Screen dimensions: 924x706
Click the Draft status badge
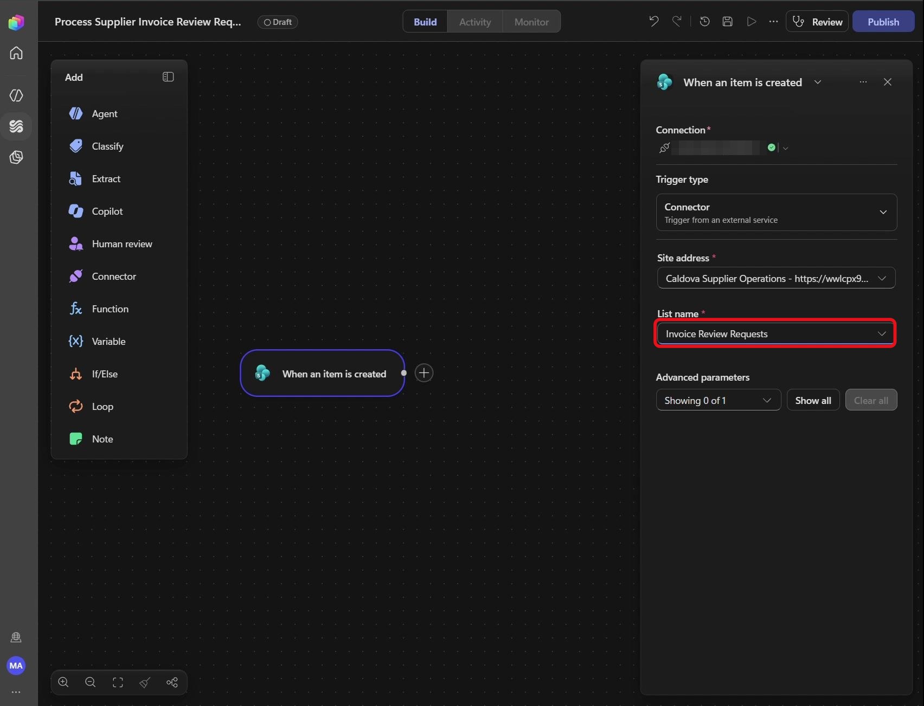278,22
